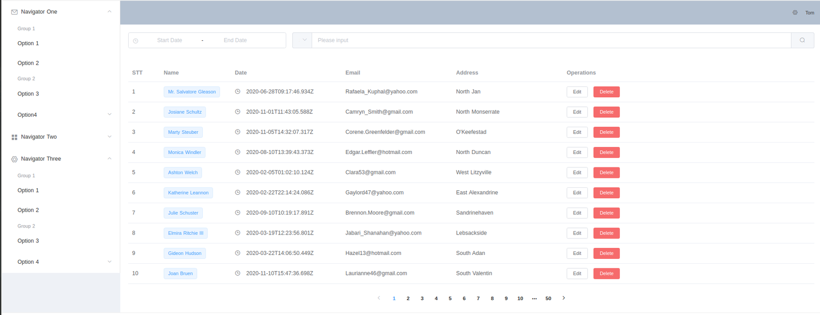Click the clock icon in date range picker
Image resolution: width=820 pixels, height=315 pixels.
(x=136, y=41)
